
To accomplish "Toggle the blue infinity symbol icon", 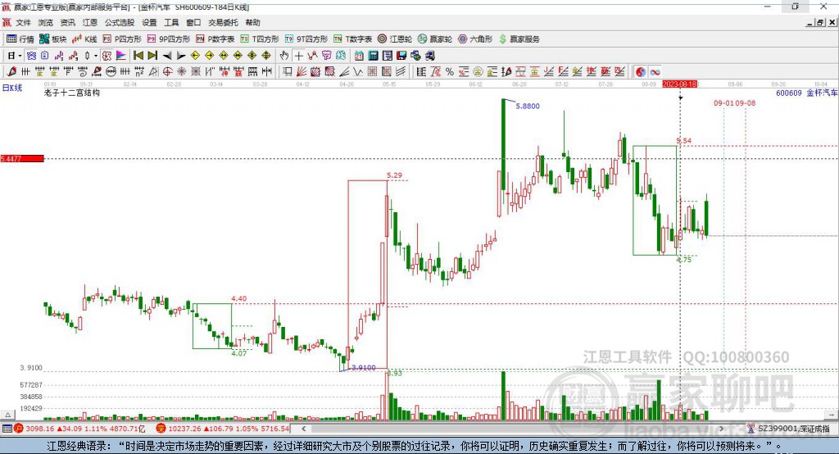I will click(655, 72).
